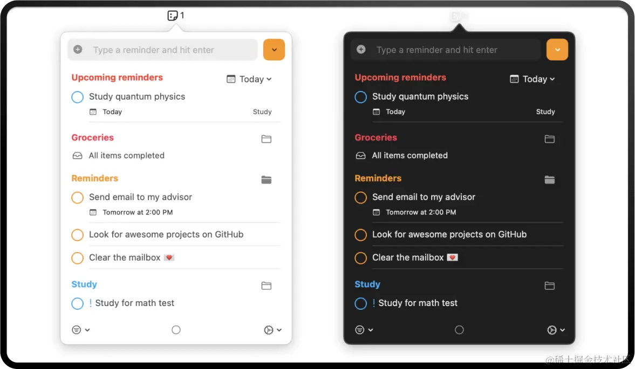The height and width of the screenshot is (369, 635).
Task: Click tray icon beside 'All items completed', light panel
Action: 77,156
